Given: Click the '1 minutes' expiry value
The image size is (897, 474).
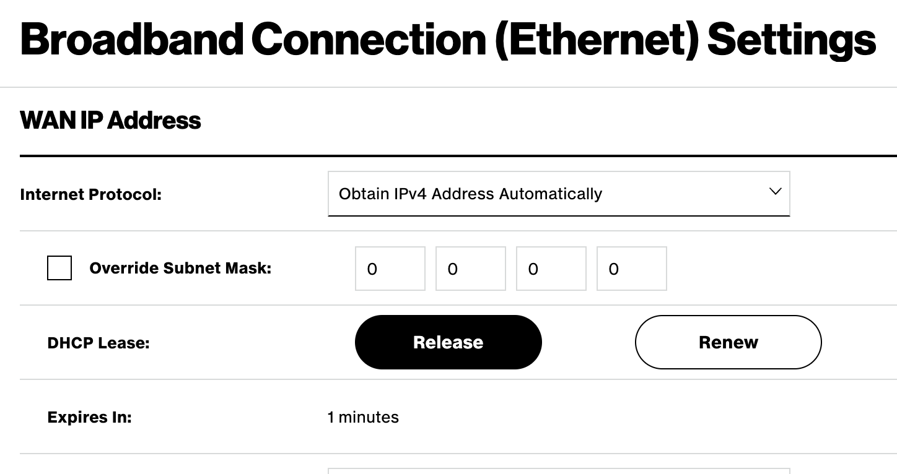Looking at the screenshot, I should pos(363,417).
